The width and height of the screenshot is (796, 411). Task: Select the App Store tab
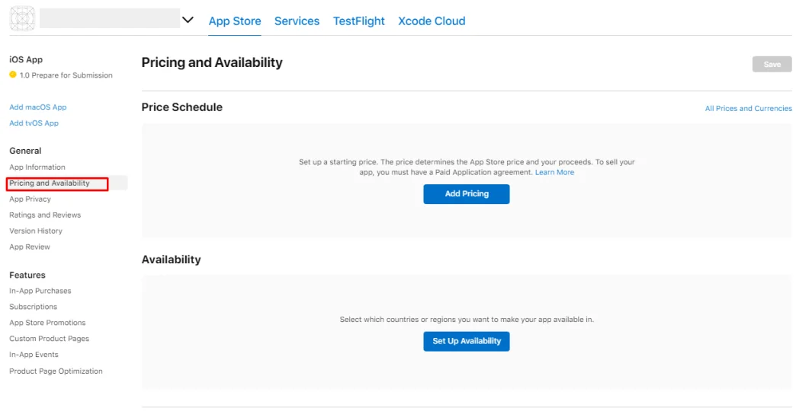tap(235, 21)
